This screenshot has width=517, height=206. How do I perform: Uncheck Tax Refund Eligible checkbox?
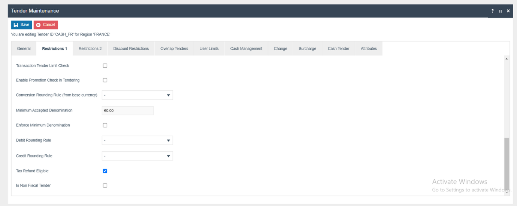(x=105, y=171)
